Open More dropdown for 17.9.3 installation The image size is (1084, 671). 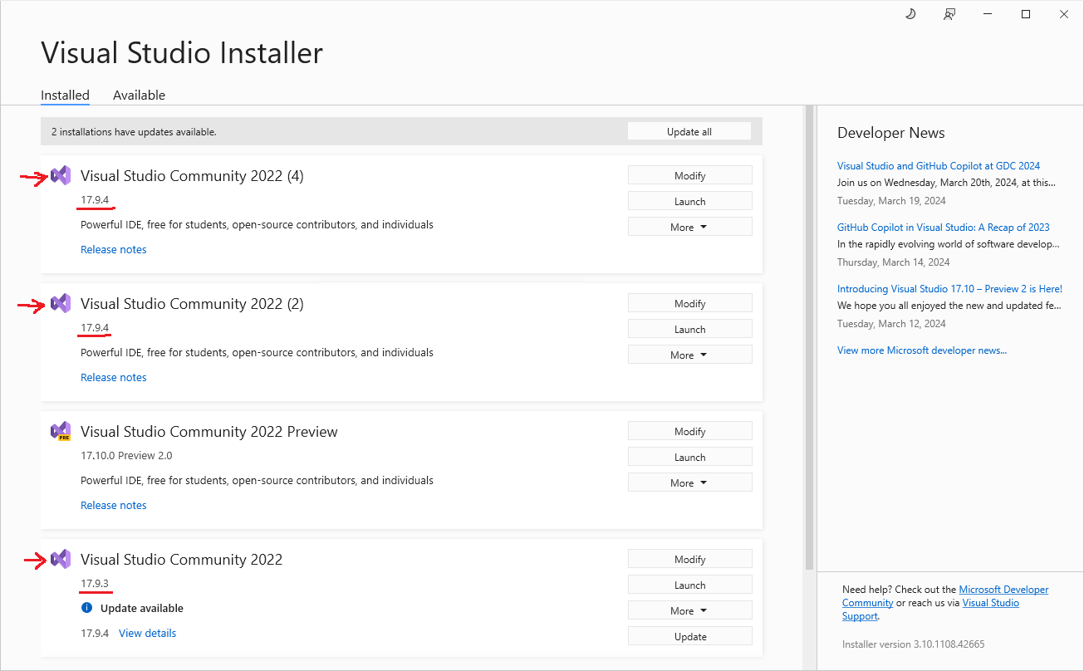point(689,610)
